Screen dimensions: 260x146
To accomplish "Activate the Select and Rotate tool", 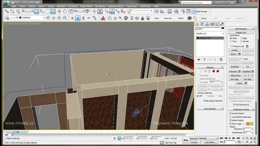I will [x=65, y=11].
